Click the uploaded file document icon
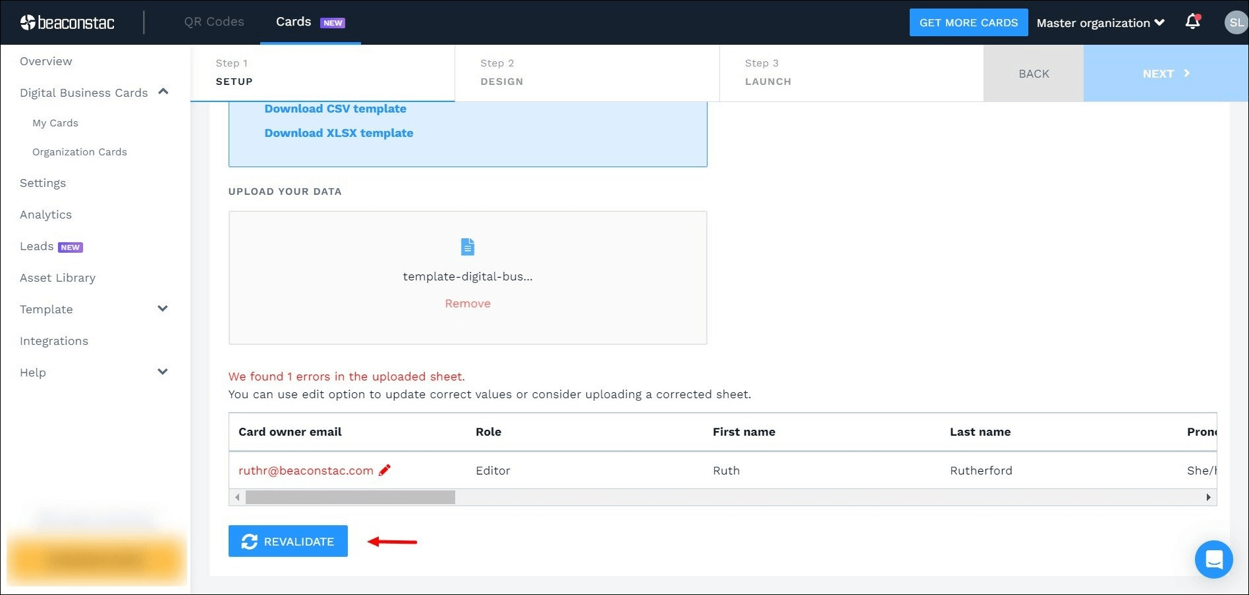The width and height of the screenshot is (1249, 595). tap(468, 247)
